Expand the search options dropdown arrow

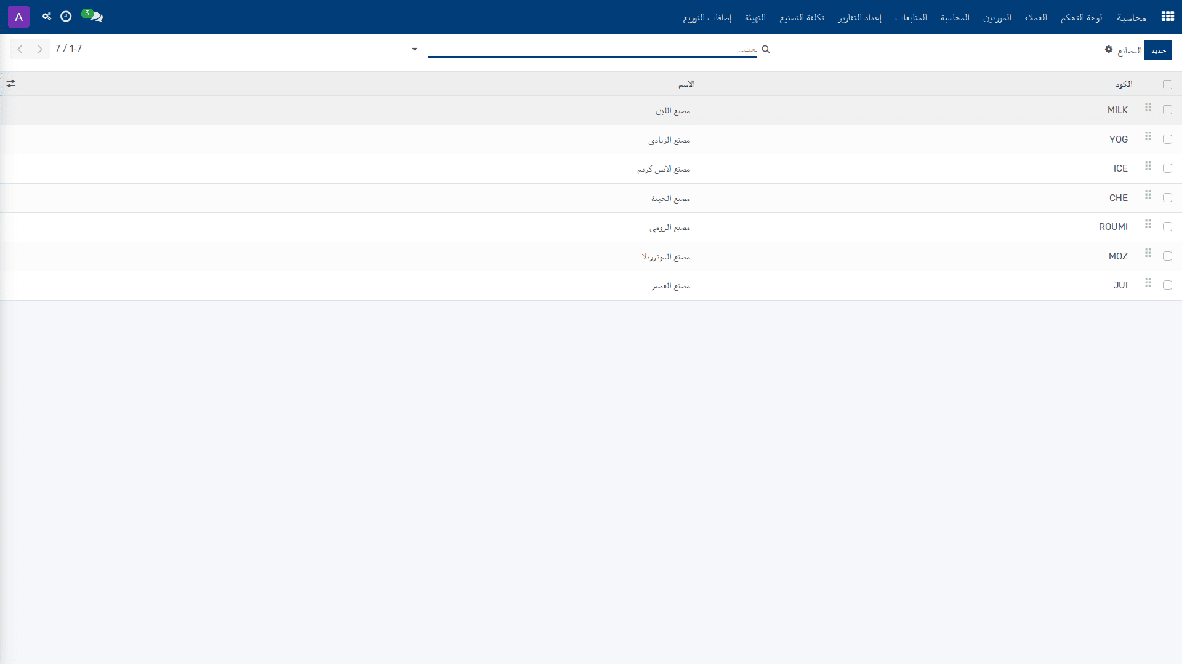[415, 49]
